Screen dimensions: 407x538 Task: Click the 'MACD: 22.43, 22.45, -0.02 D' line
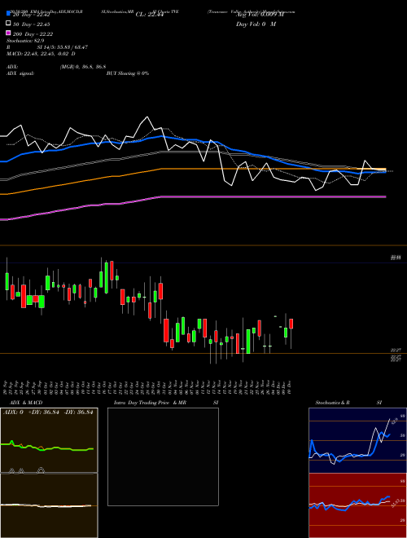(42, 54)
